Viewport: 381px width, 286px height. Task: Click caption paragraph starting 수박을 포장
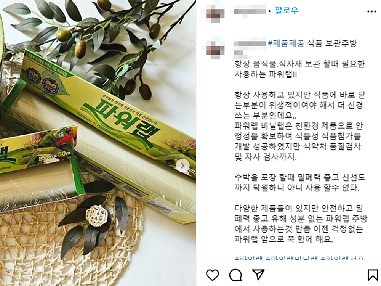(x=300, y=182)
